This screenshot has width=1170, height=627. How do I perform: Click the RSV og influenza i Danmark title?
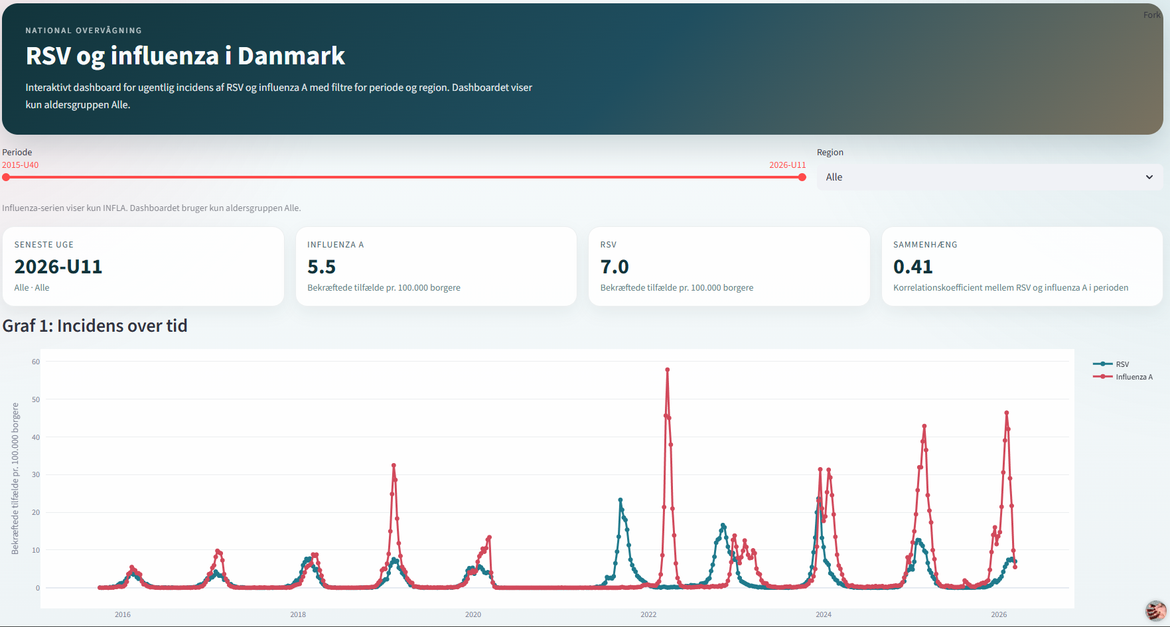(185, 56)
